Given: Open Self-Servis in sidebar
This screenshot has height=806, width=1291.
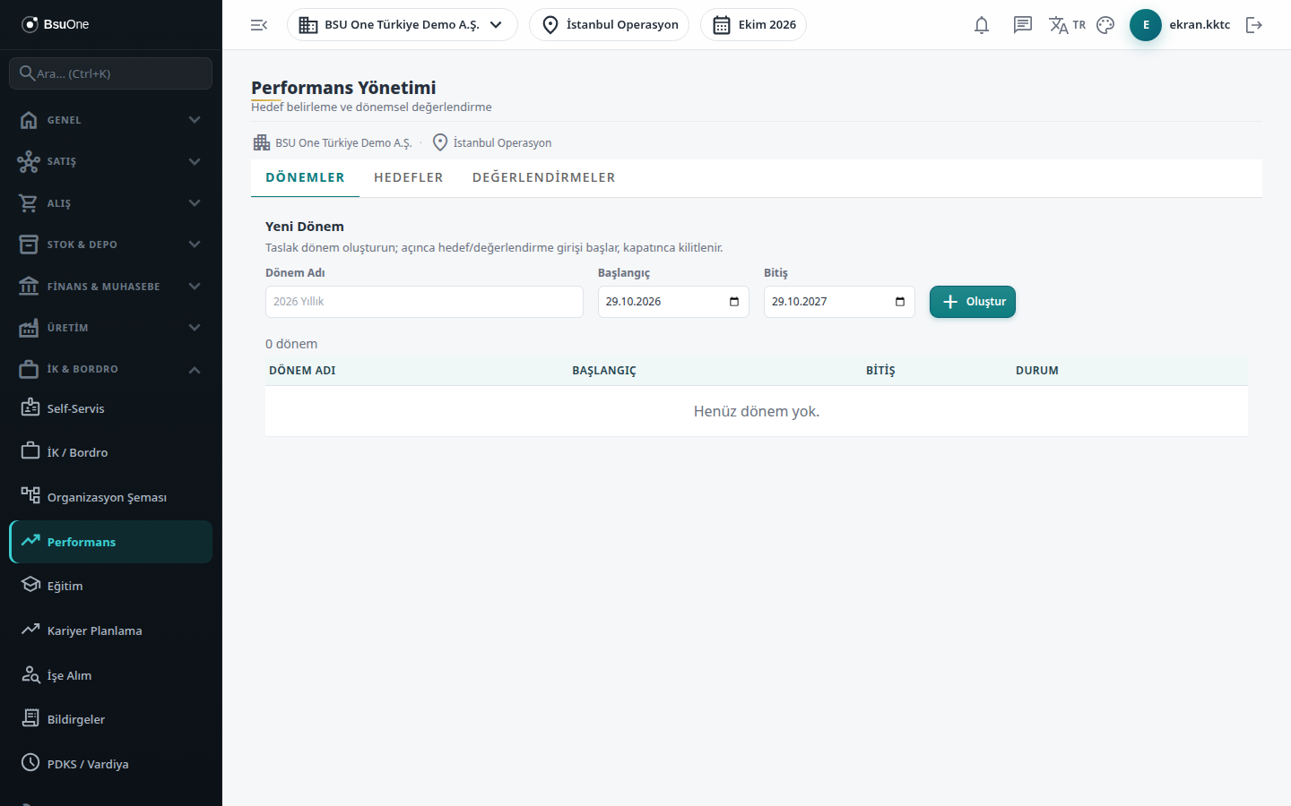Looking at the screenshot, I should pyautogui.click(x=111, y=408).
